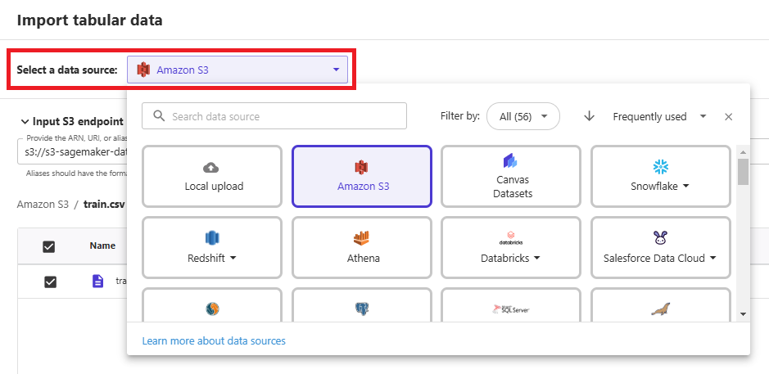Close the data source picker panel
Viewport: 769px width, 374px height.
pyautogui.click(x=728, y=117)
